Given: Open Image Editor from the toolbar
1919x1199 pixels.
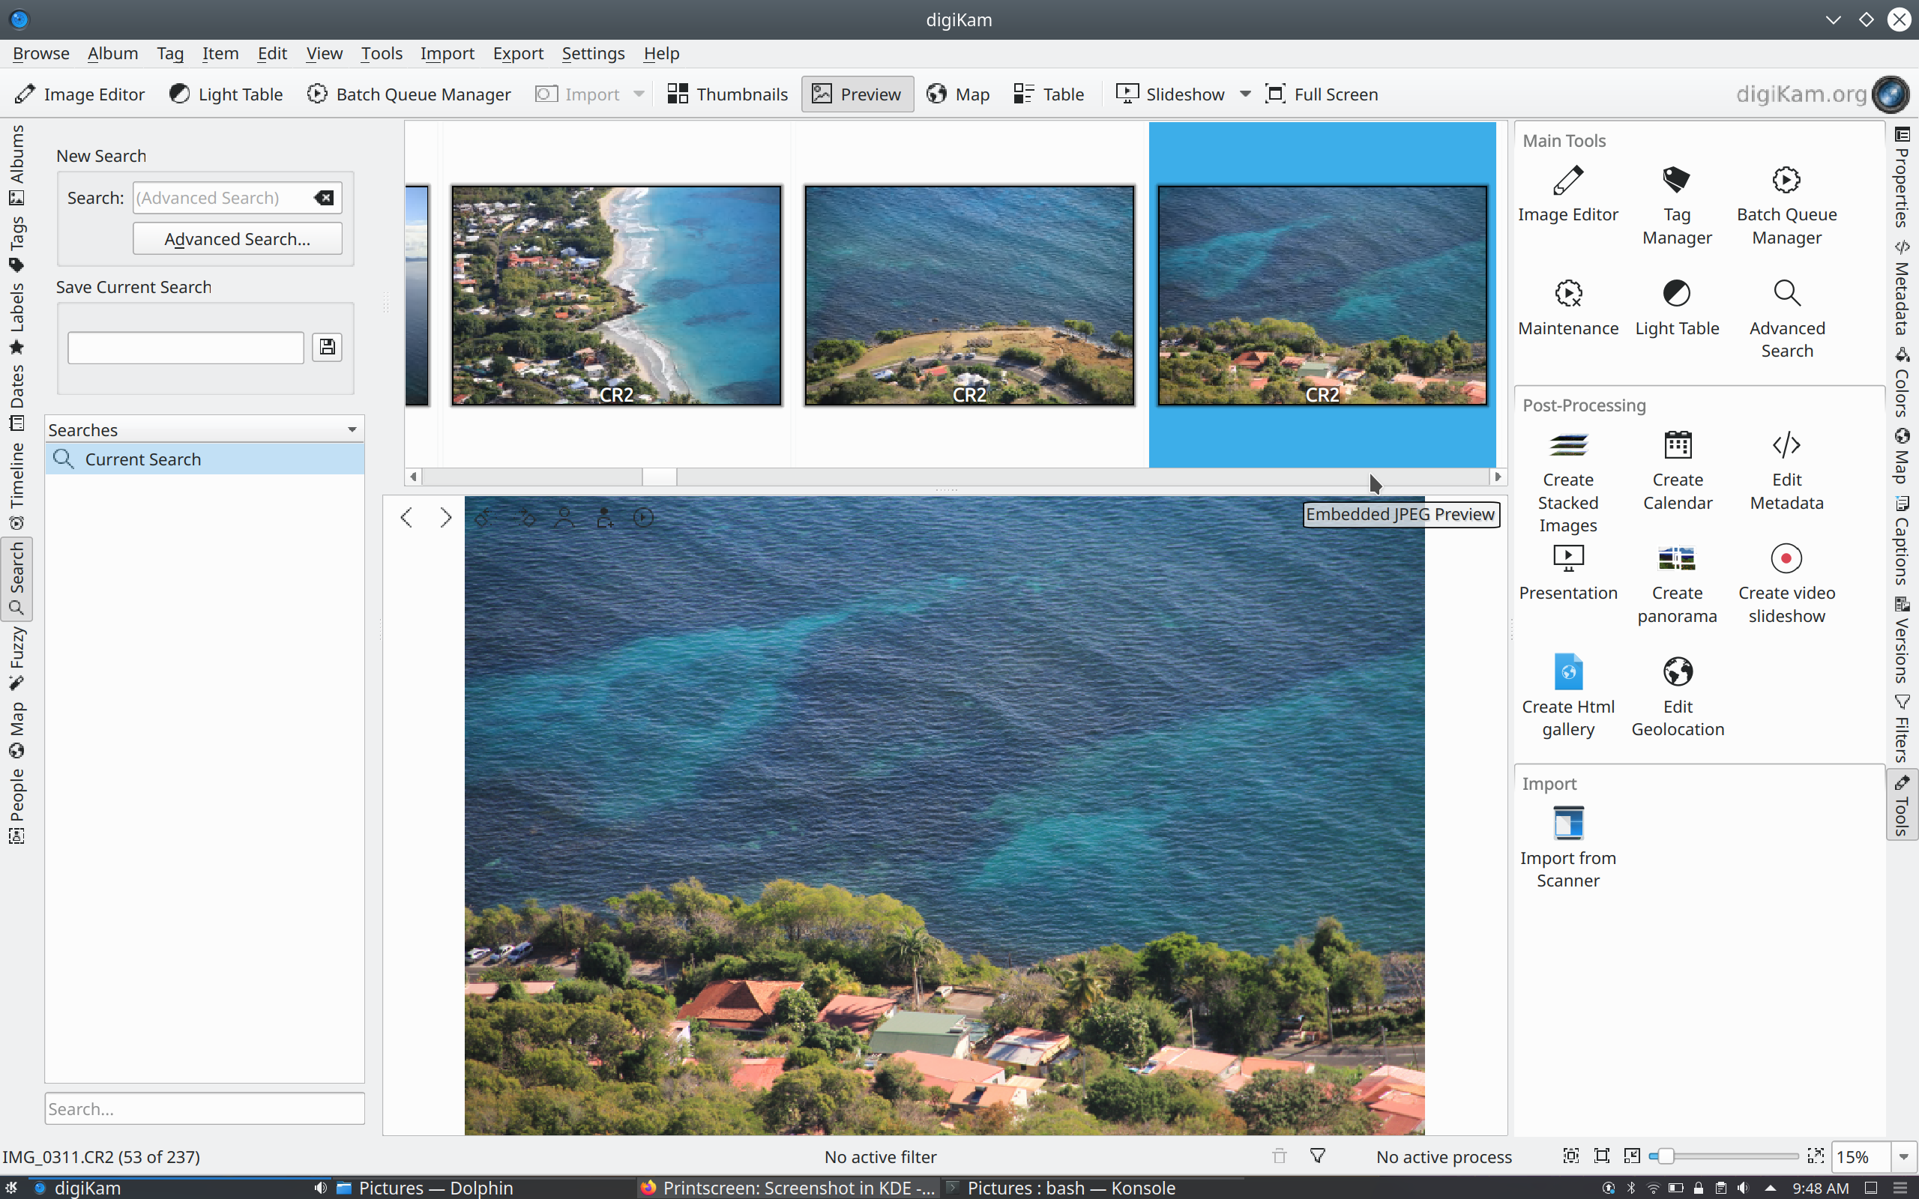Looking at the screenshot, I should coord(80,94).
